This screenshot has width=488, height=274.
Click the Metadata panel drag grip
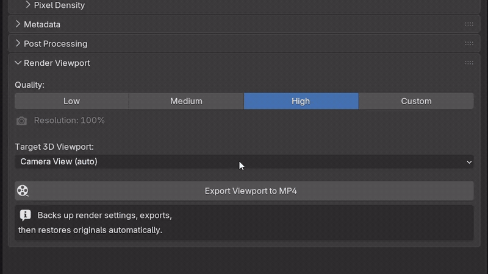[x=469, y=24]
